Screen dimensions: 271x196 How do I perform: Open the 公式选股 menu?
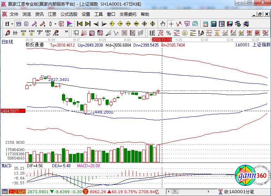pos(69,14)
